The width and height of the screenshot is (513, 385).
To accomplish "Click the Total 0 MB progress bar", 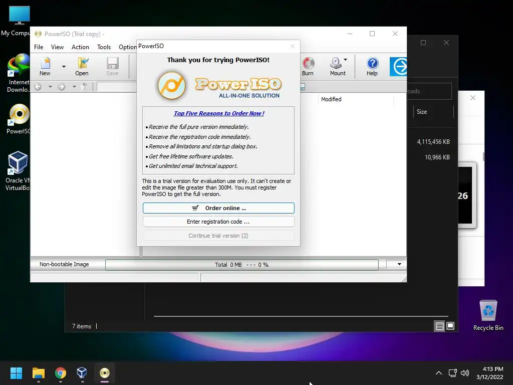I will click(x=242, y=265).
